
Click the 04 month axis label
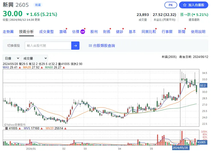pyautogui.click(x=119, y=149)
